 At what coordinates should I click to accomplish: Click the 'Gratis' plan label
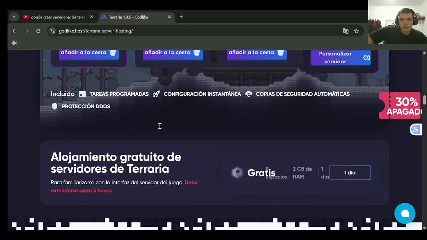[261, 173]
